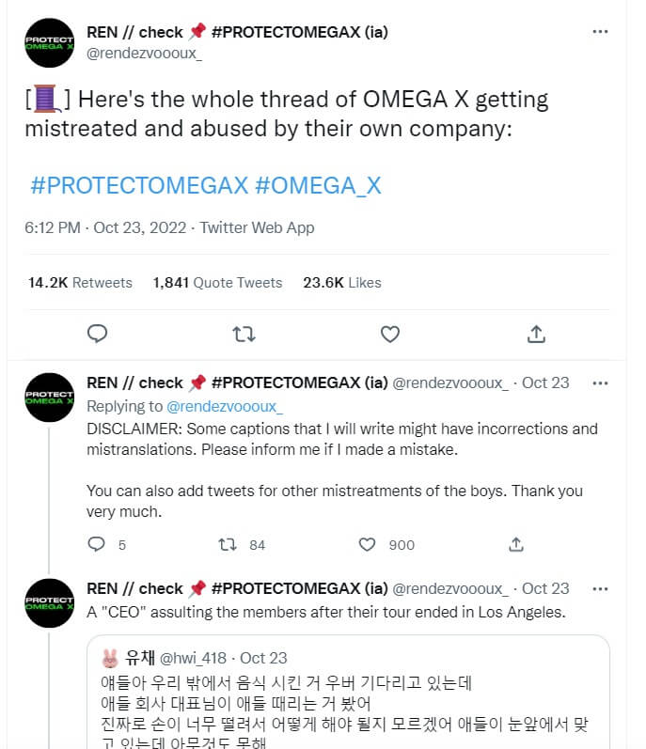This screenshot has width=646, height=749.
Task: View the 23.6K Likes list
Action: (342, 282)
